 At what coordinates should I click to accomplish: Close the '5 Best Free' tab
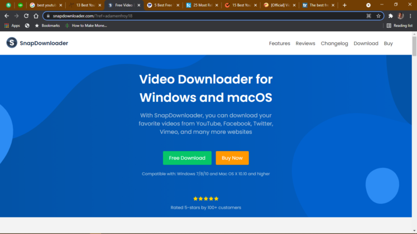[178, 5]
